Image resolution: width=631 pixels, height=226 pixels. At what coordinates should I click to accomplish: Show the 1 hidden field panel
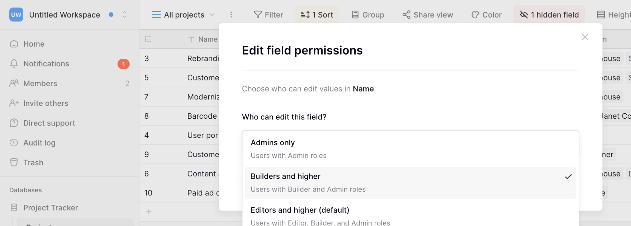(549, 15)
